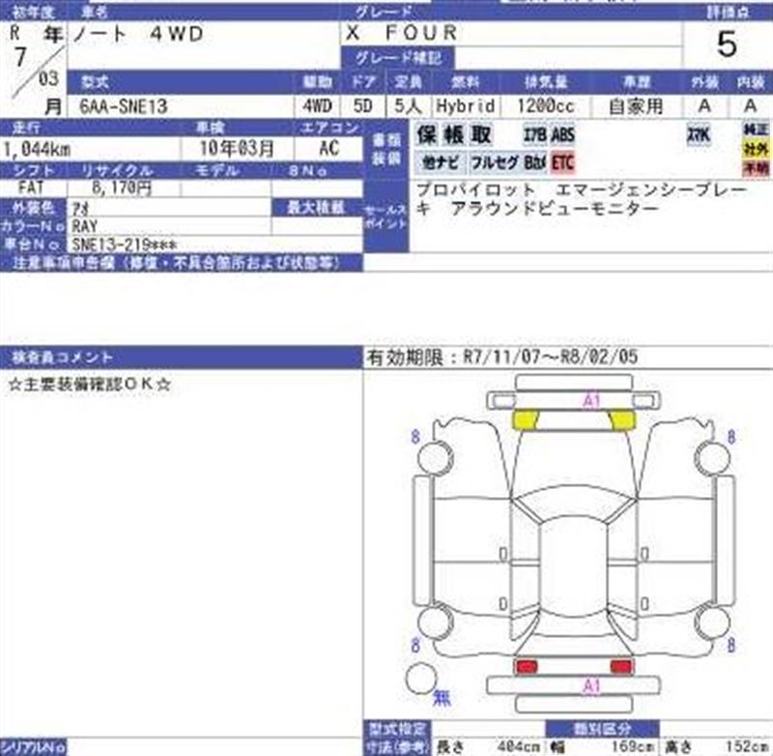This screenshot has width=773, height=756.
Task: Click the mileage value 1,044km
Action: point(37,149)
